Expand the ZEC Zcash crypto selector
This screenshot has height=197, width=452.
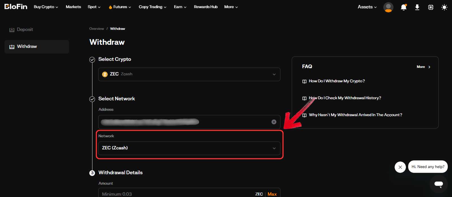tap(189, 74)
